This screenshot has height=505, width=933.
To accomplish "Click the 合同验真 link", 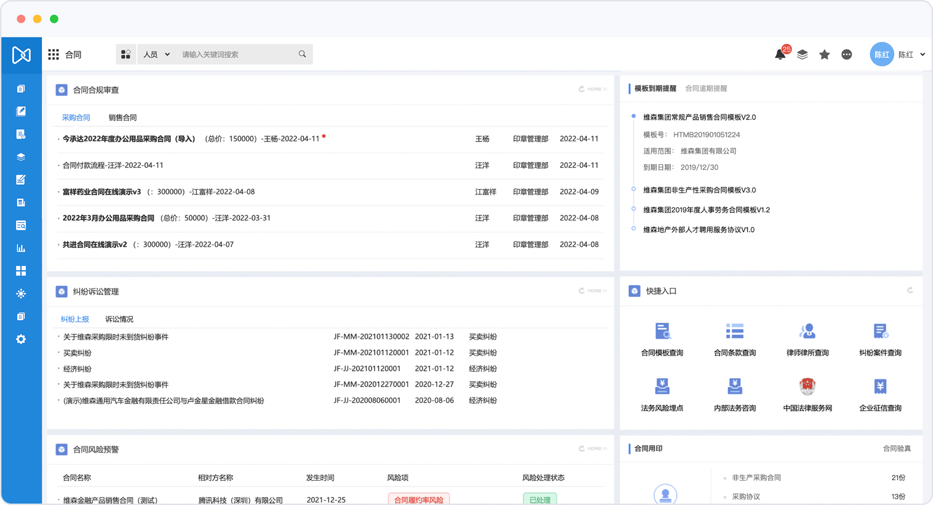I will click(897, 448).
